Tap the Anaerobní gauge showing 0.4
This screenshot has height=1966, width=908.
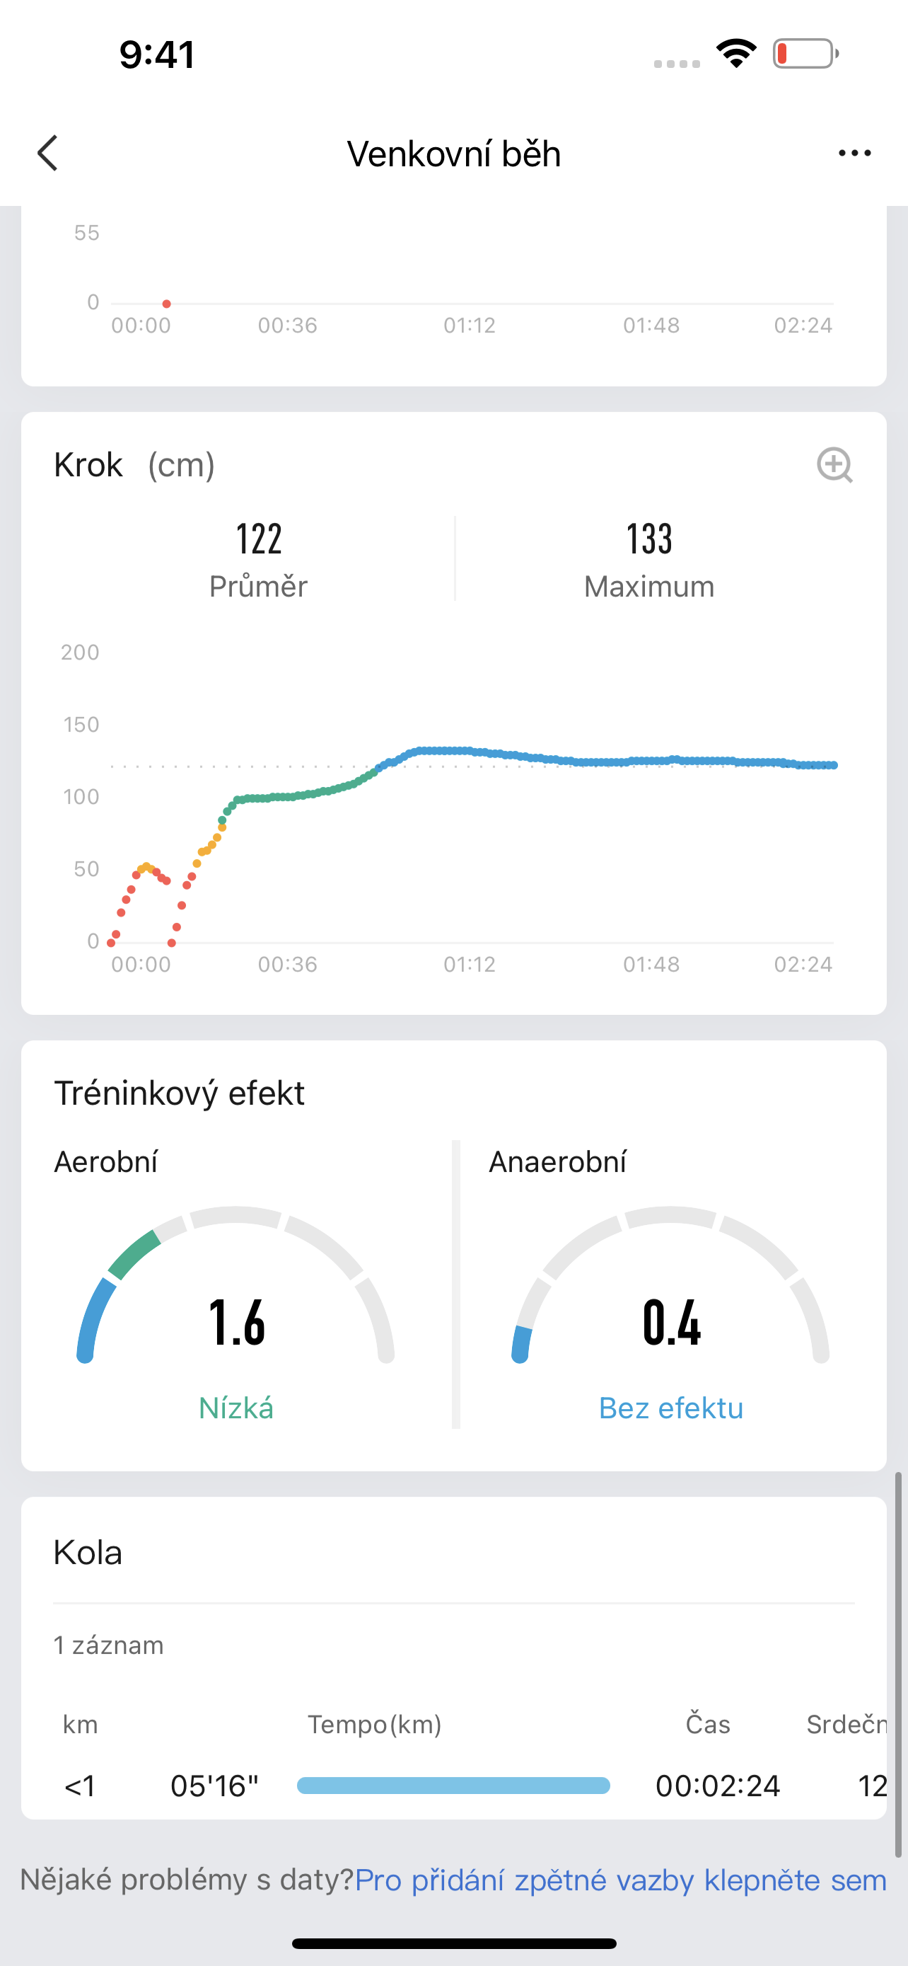tap(672, 1323)
